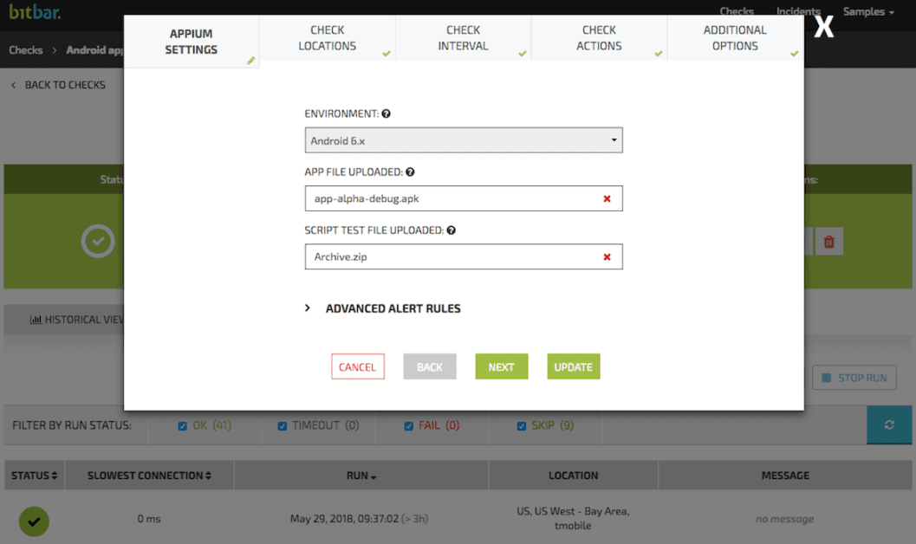The image size is (916, 544).
Task: Click the help icon next to Environment
Action: coord(387,113)
